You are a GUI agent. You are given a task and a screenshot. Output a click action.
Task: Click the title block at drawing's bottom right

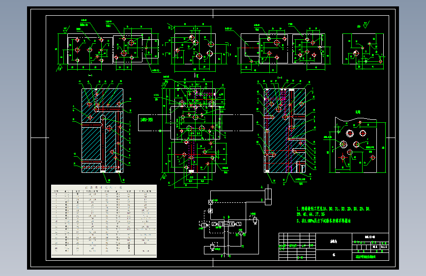[334, 247]
